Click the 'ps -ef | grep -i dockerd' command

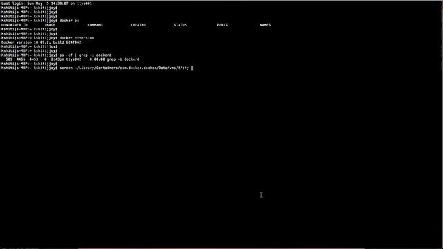tap(86, 55)
